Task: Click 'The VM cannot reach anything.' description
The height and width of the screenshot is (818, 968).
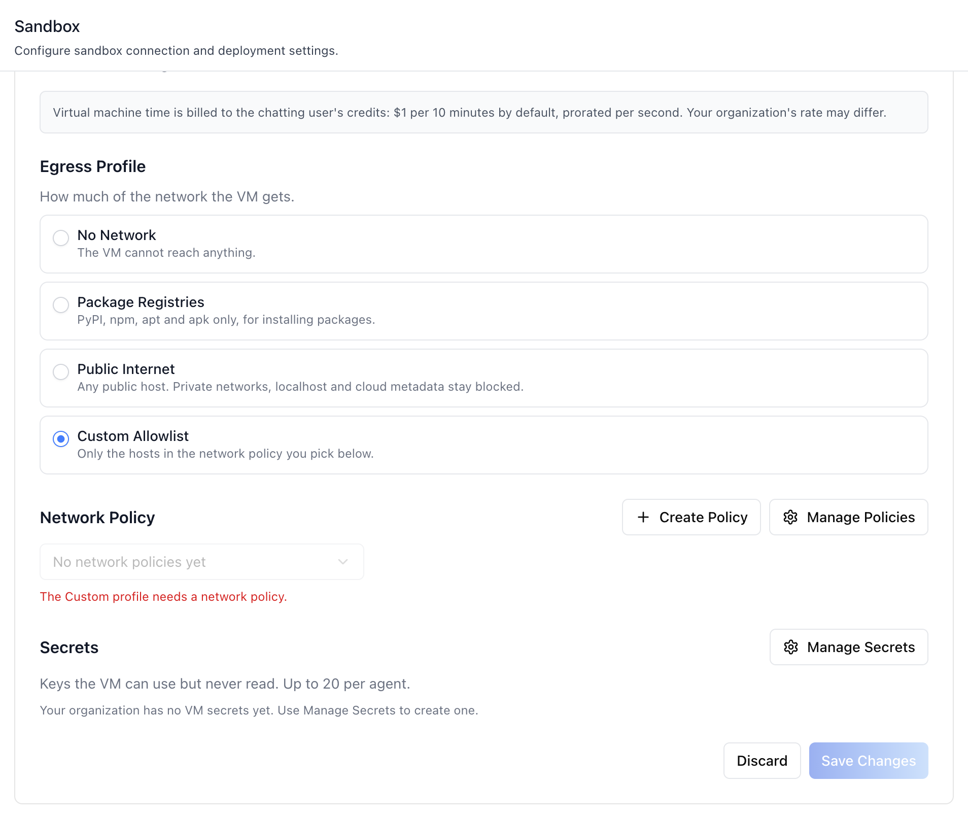Action: click(x=166, y=253)
